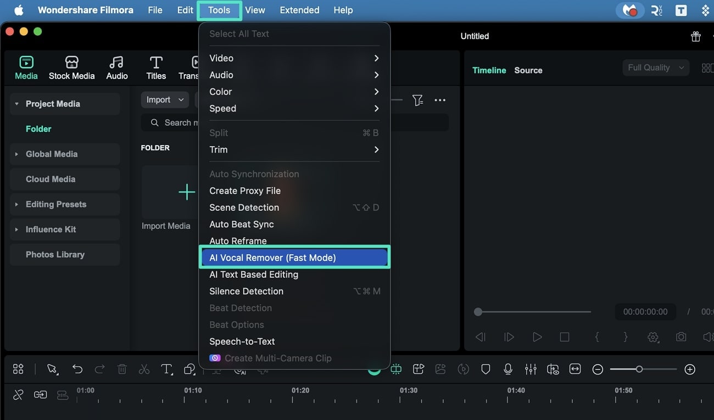Click the delete trash icon in timeline toolbar
714x420 pixels.
click(x=122, y=369)
